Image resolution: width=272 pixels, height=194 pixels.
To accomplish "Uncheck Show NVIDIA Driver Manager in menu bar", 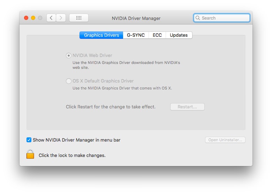I will tap(29, 140).
